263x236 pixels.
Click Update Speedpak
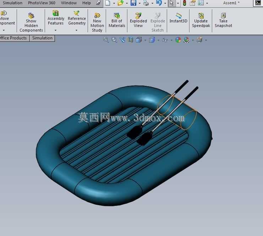[201, 20]
